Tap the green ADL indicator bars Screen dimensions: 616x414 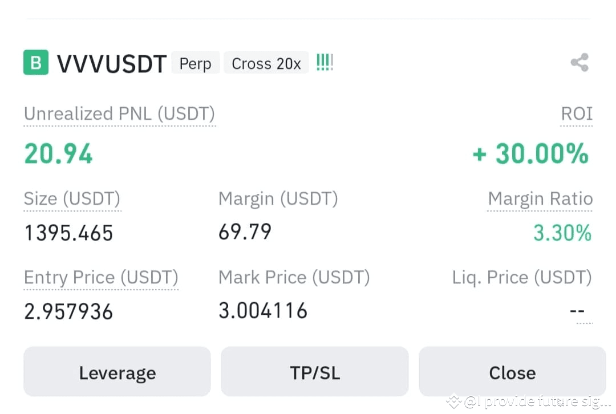325,63
